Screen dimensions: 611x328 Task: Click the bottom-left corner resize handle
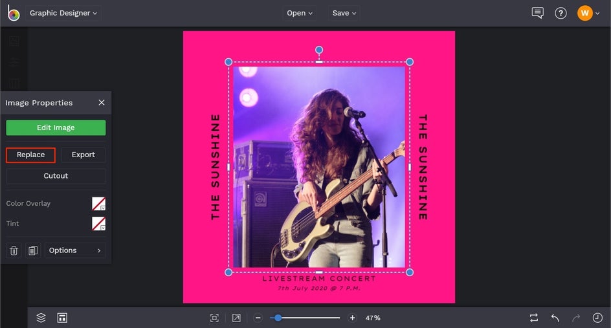[x=228, y=272]
